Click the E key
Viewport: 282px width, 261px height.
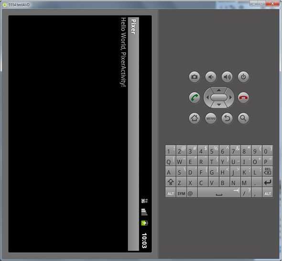click(x=192, y=160)
